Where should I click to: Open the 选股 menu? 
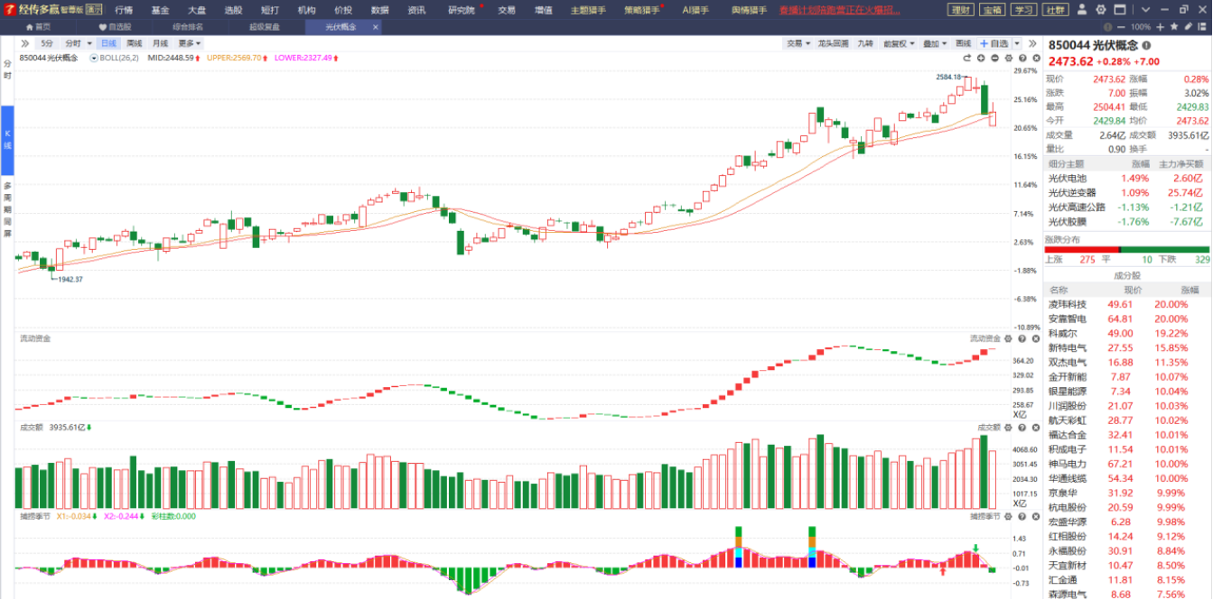233,10
